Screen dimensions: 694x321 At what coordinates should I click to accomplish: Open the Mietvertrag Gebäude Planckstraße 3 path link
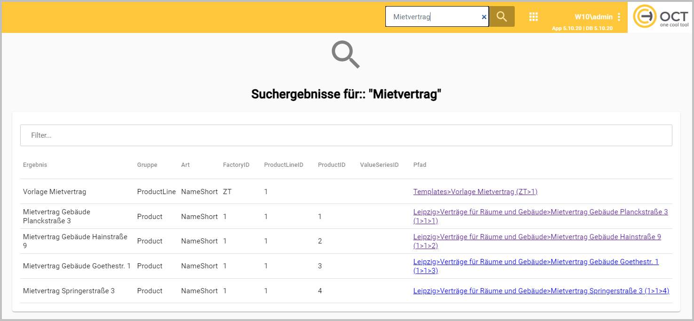(540, 212)
